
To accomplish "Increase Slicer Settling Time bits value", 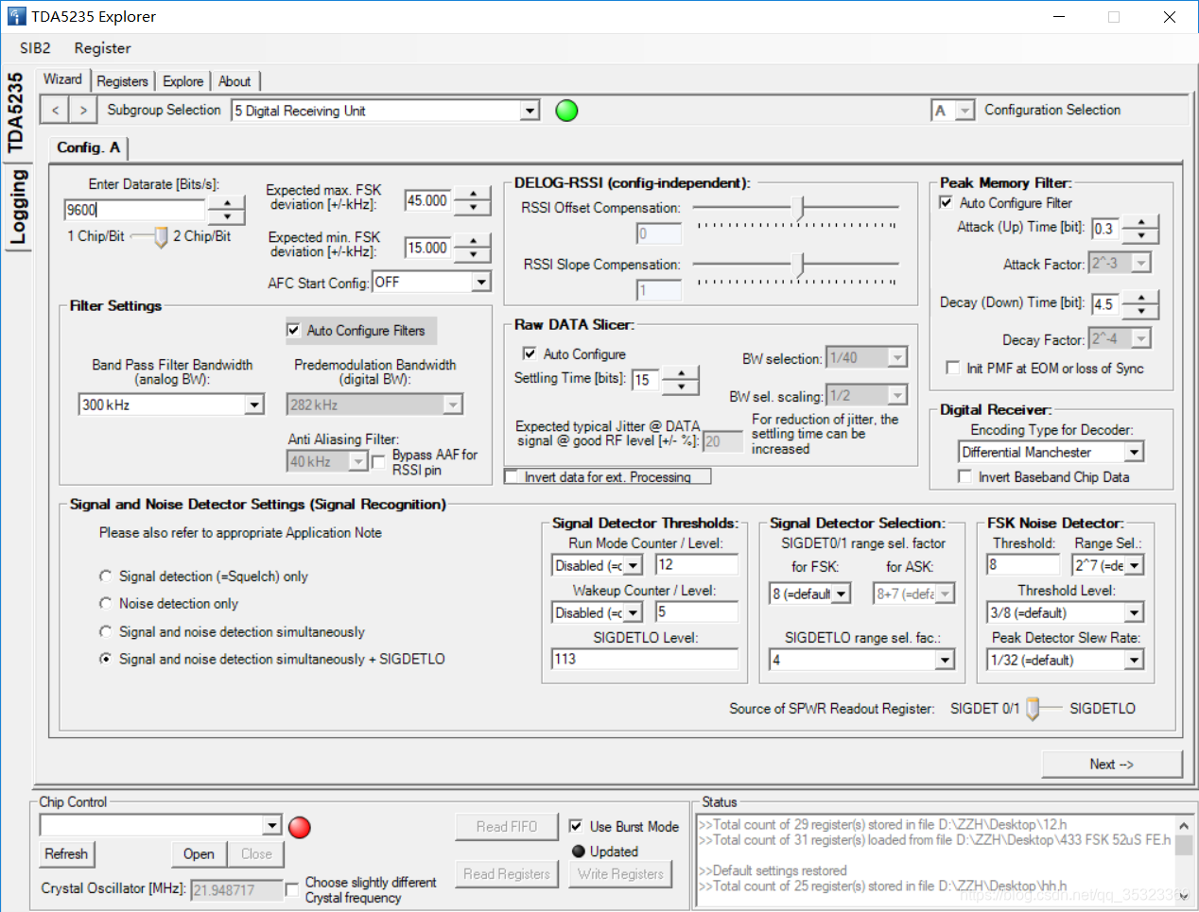I will click(681, 373).
